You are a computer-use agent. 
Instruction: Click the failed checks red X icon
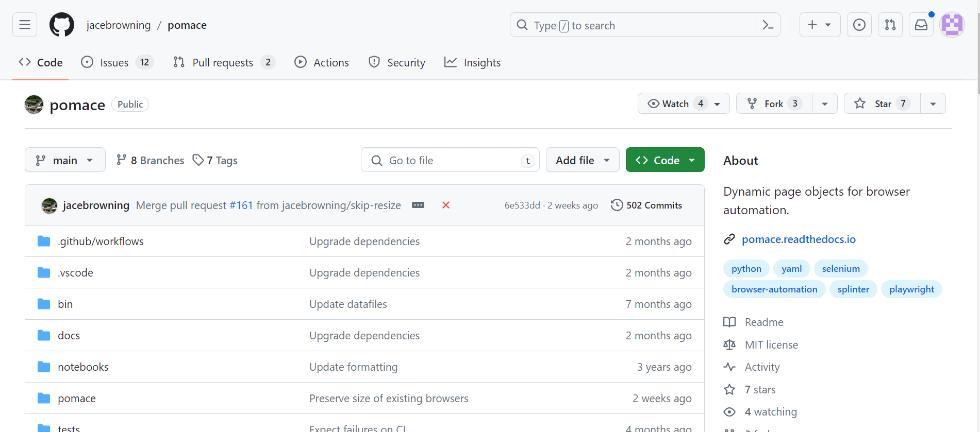[446, 205]
